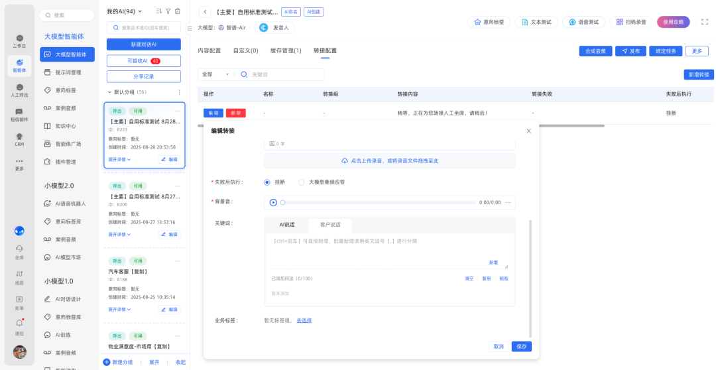Select the 挂断 radio option
Viewport: 716px width, 370px height.
267,182
